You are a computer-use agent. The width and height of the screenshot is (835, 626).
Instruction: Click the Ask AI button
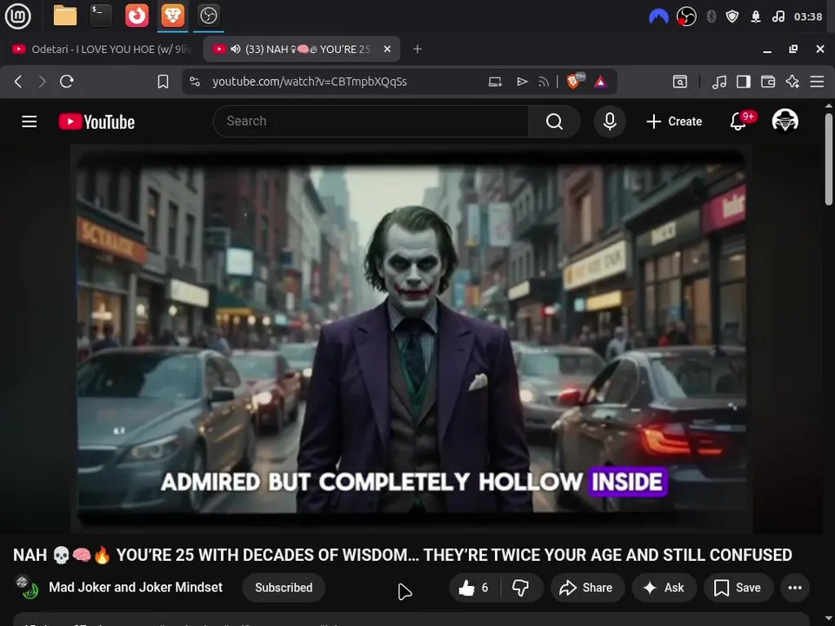pos(664,588)
